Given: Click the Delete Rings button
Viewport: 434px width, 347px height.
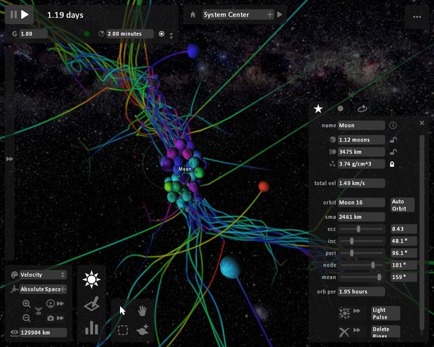Looking at the screenshot, I should 386,332.
